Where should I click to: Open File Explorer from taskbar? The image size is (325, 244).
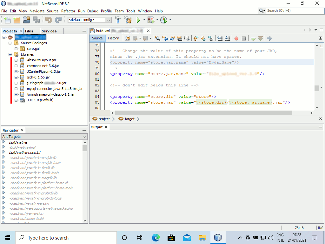coord(202,238)
